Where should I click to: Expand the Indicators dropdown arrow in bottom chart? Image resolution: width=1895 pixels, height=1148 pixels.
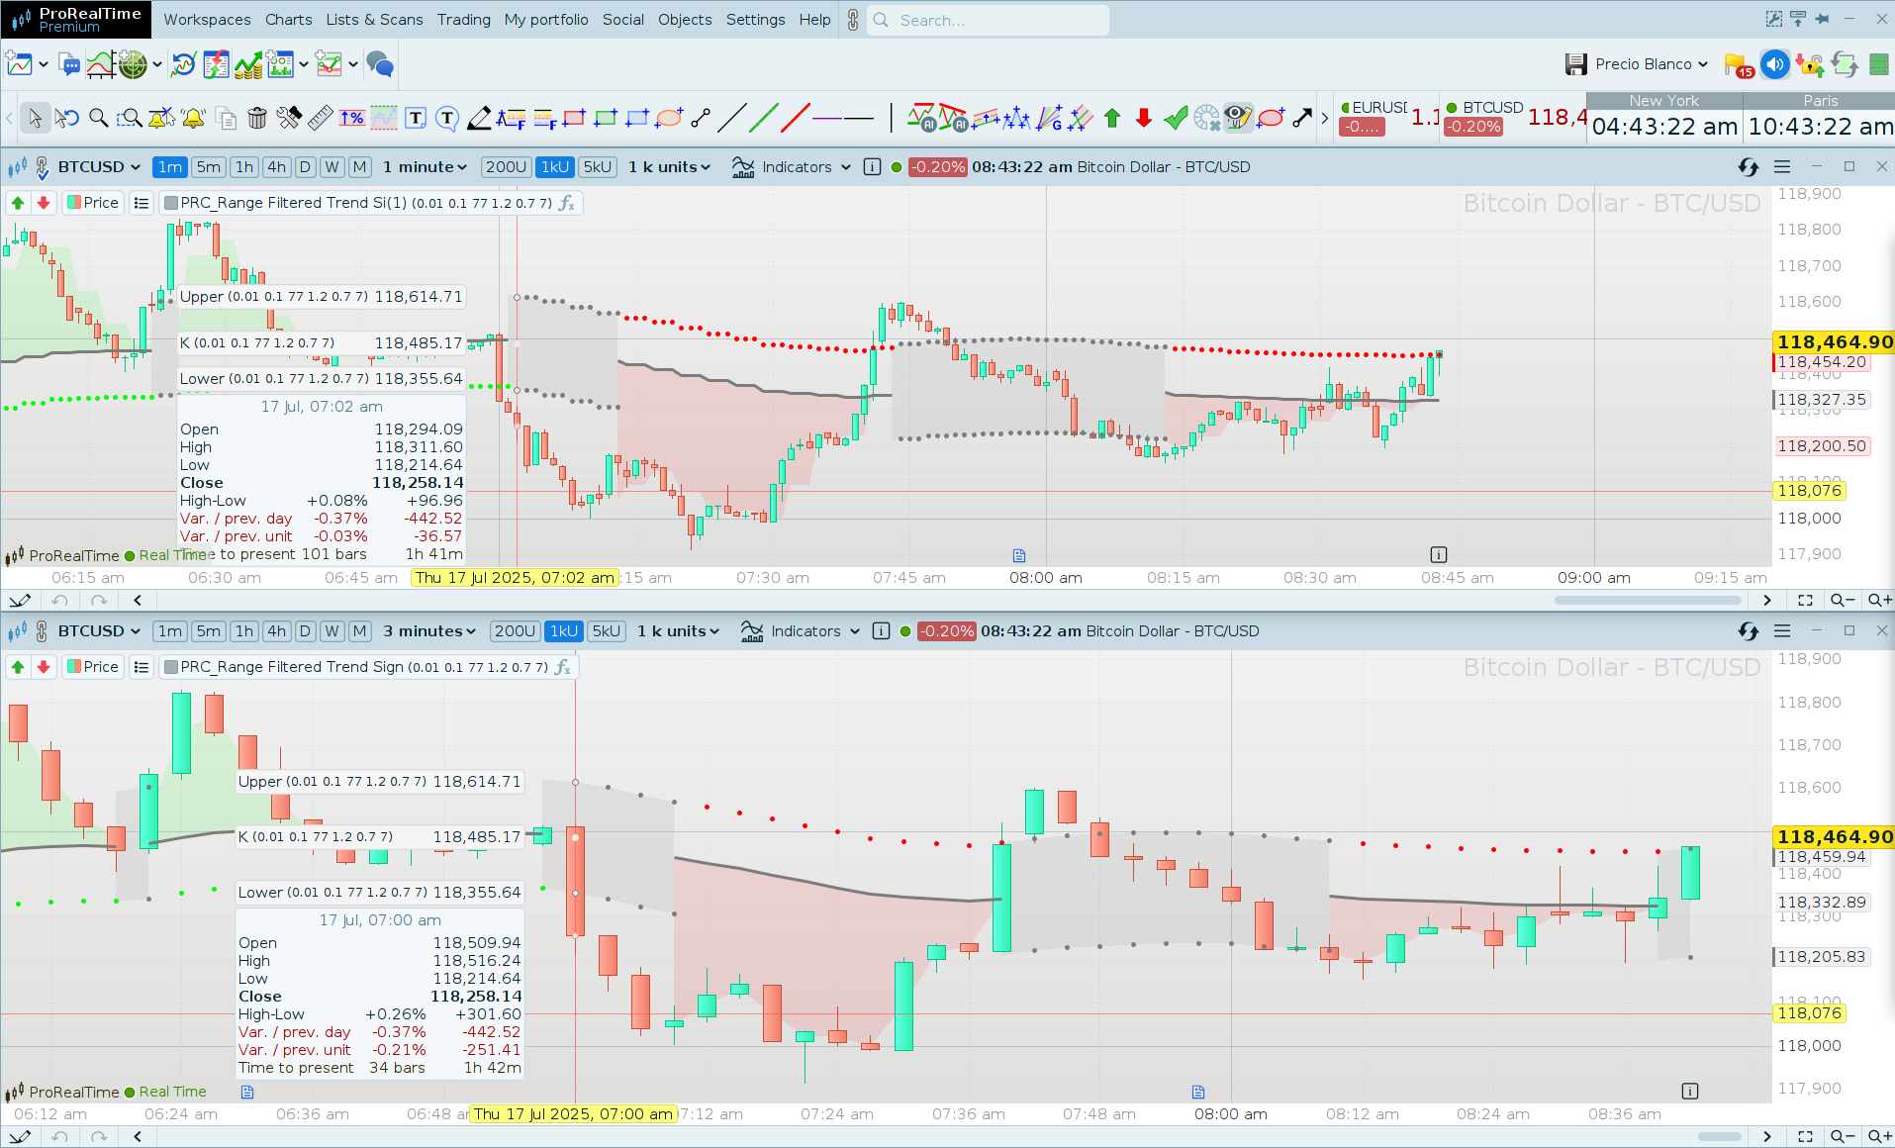855,631
